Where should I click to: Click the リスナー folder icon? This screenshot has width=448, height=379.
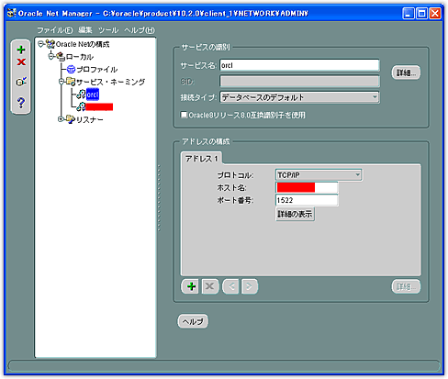point(71,119)
